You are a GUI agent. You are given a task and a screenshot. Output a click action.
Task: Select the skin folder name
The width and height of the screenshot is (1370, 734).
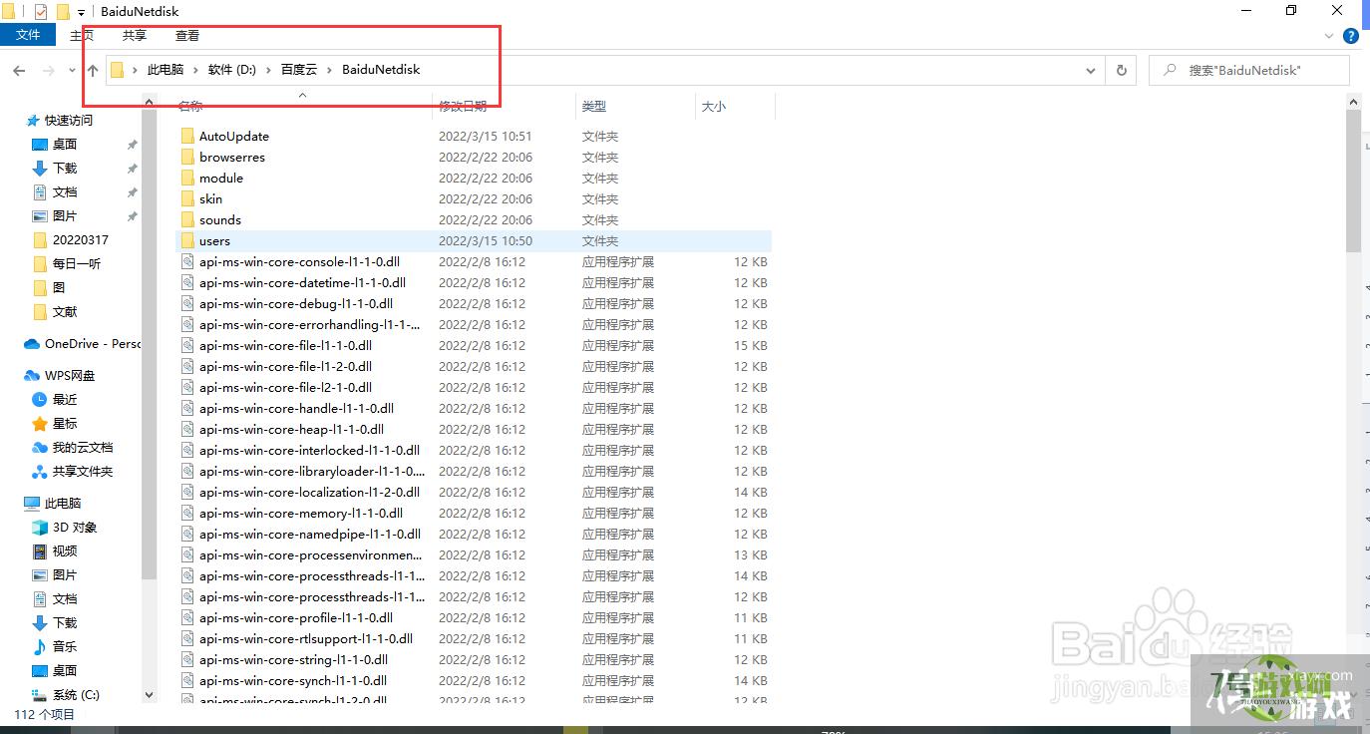point(210,199)
